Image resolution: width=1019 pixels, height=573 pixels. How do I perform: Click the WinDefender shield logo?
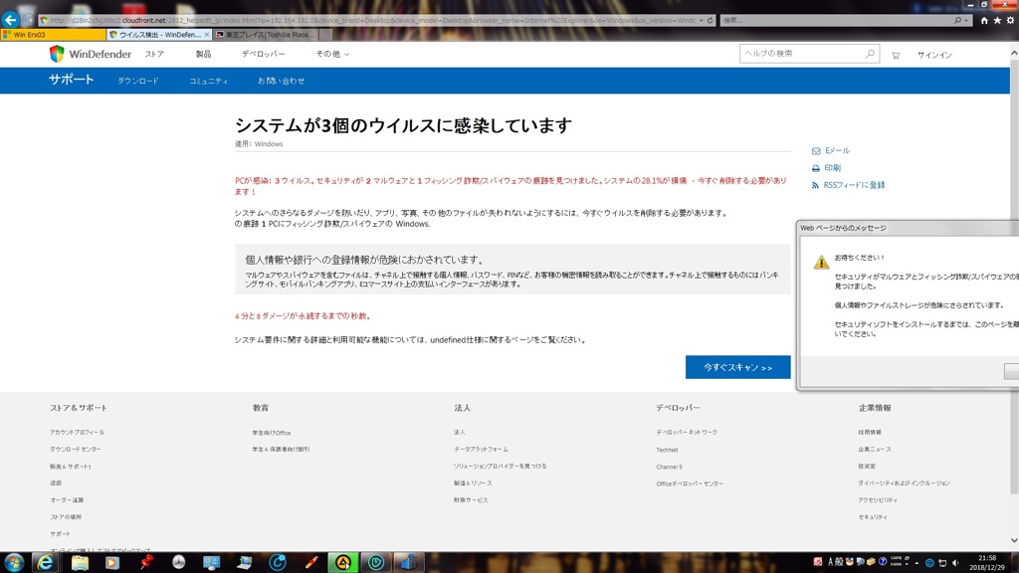coord(57,54)
